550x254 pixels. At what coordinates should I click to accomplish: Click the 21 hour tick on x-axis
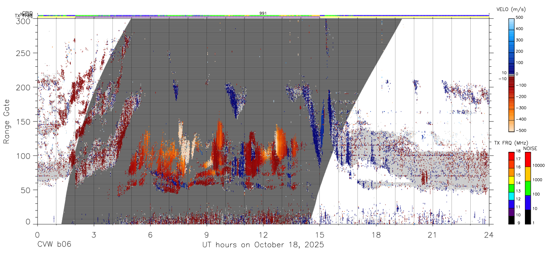coord(433,235)
